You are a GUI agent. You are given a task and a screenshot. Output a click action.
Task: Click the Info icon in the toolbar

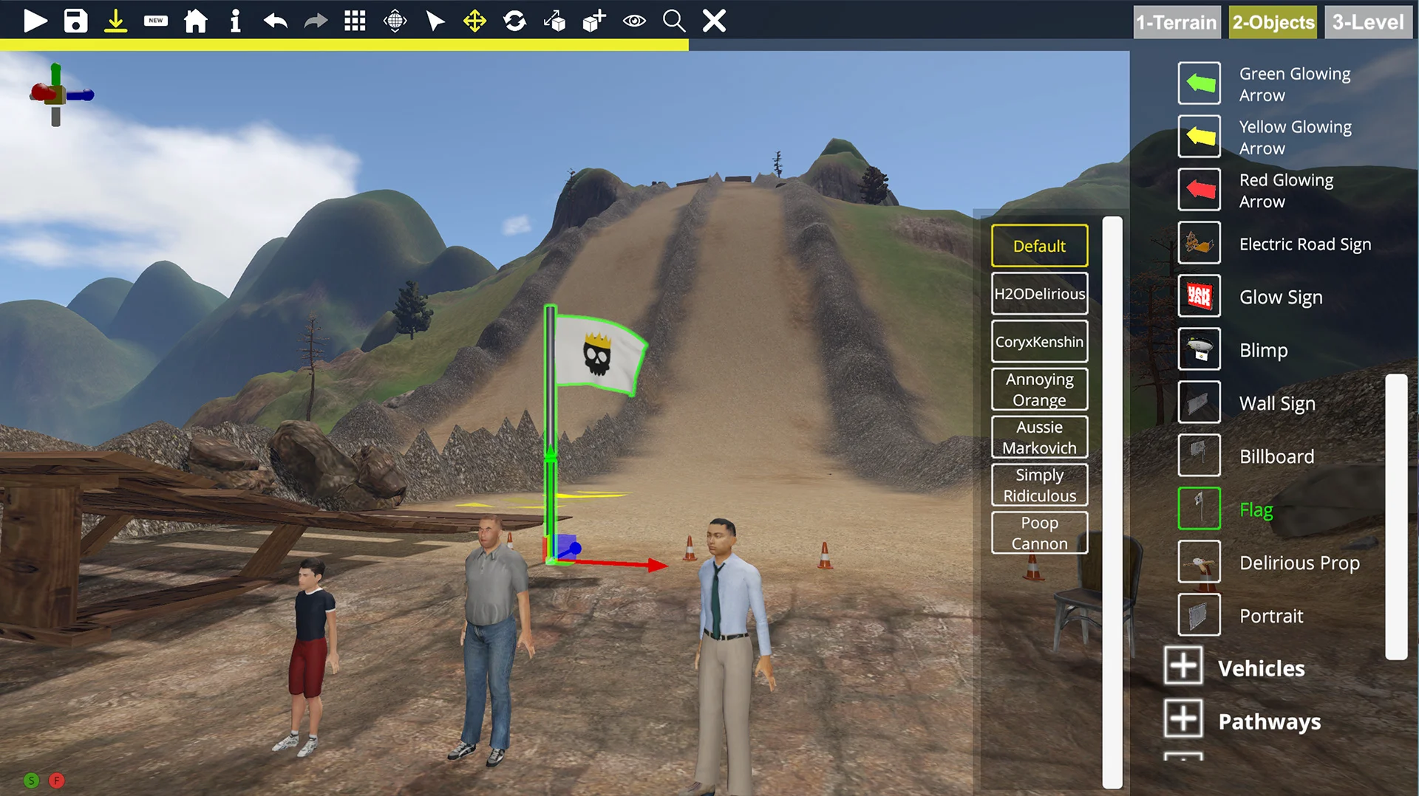[235, 21]
